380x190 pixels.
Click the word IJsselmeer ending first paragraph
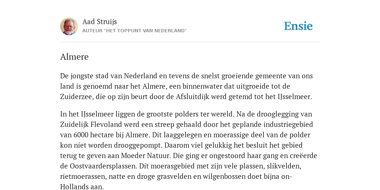pos(294,97)
